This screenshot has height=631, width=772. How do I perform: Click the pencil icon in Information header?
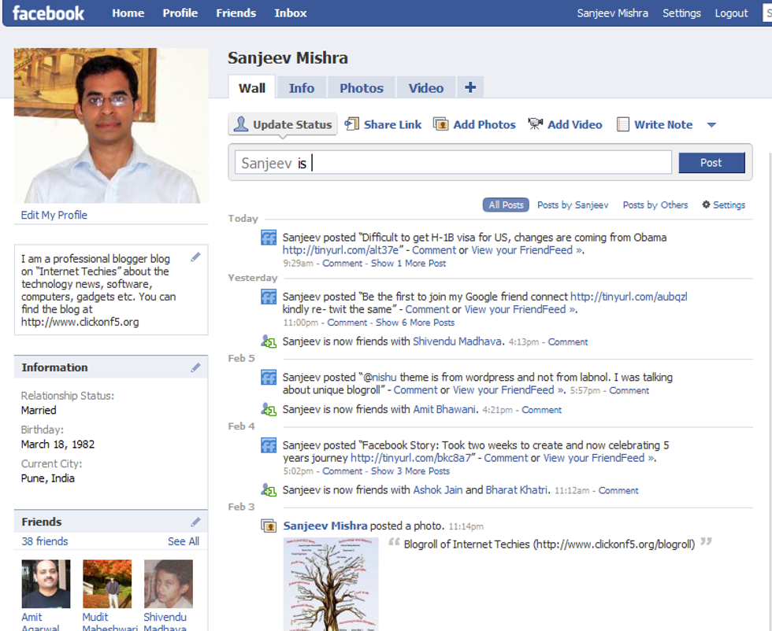(x=195, y=367)
